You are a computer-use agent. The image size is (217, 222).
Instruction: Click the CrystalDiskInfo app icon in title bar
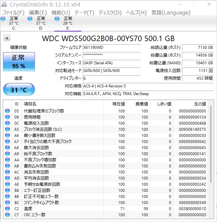[x=4, y=4]
